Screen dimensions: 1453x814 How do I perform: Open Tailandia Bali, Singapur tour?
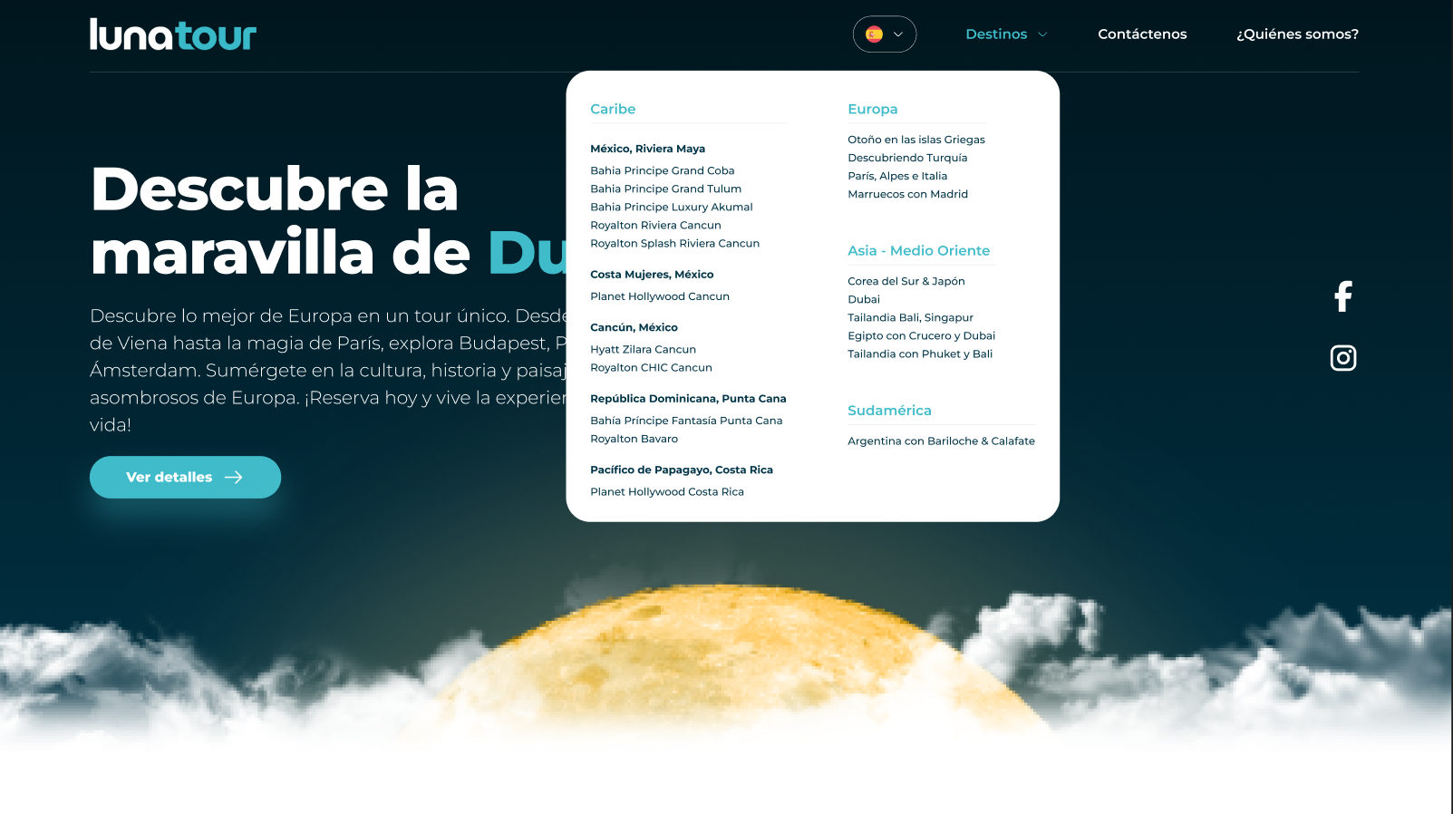(910, 317)
